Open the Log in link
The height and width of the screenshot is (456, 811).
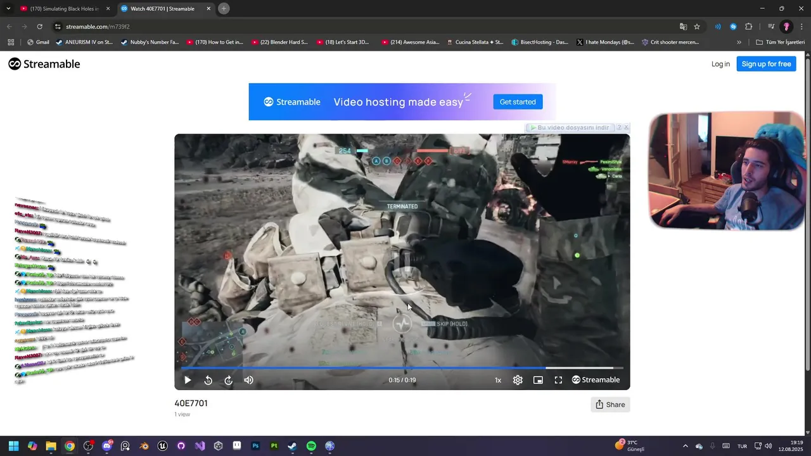click(720, 64)
